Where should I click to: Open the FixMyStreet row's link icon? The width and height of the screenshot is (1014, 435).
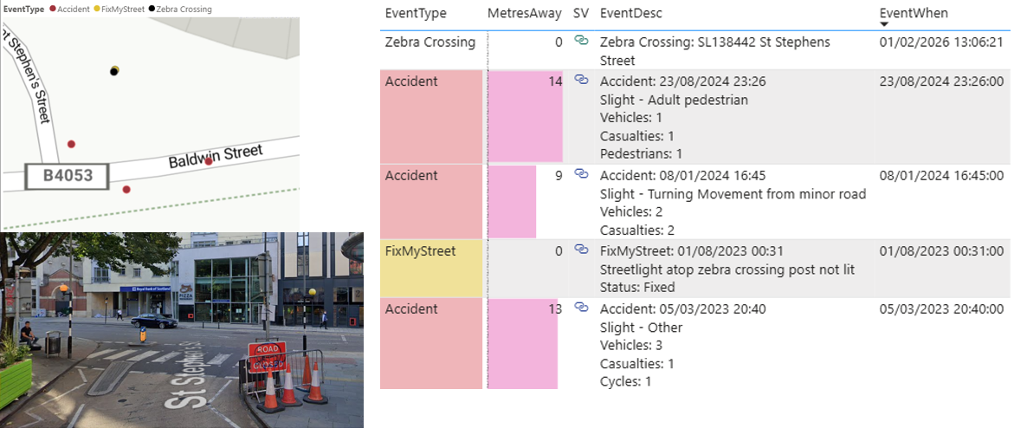pyautogui.click(x=581, y=250)
